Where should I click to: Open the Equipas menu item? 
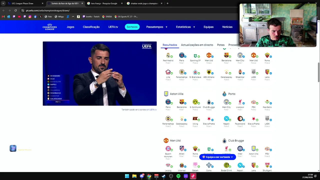(x=208, y=27)
